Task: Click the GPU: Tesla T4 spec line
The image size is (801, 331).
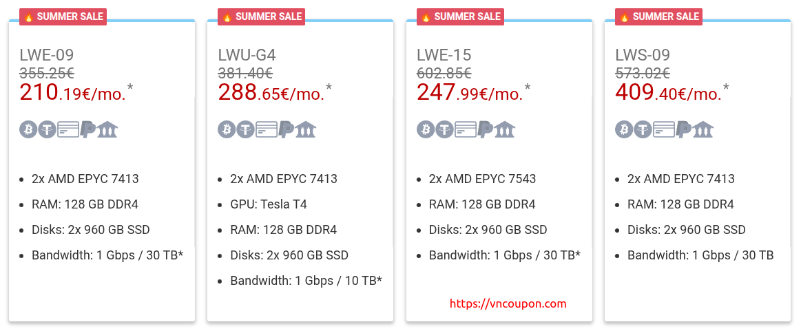Action: tap(269, 204)
